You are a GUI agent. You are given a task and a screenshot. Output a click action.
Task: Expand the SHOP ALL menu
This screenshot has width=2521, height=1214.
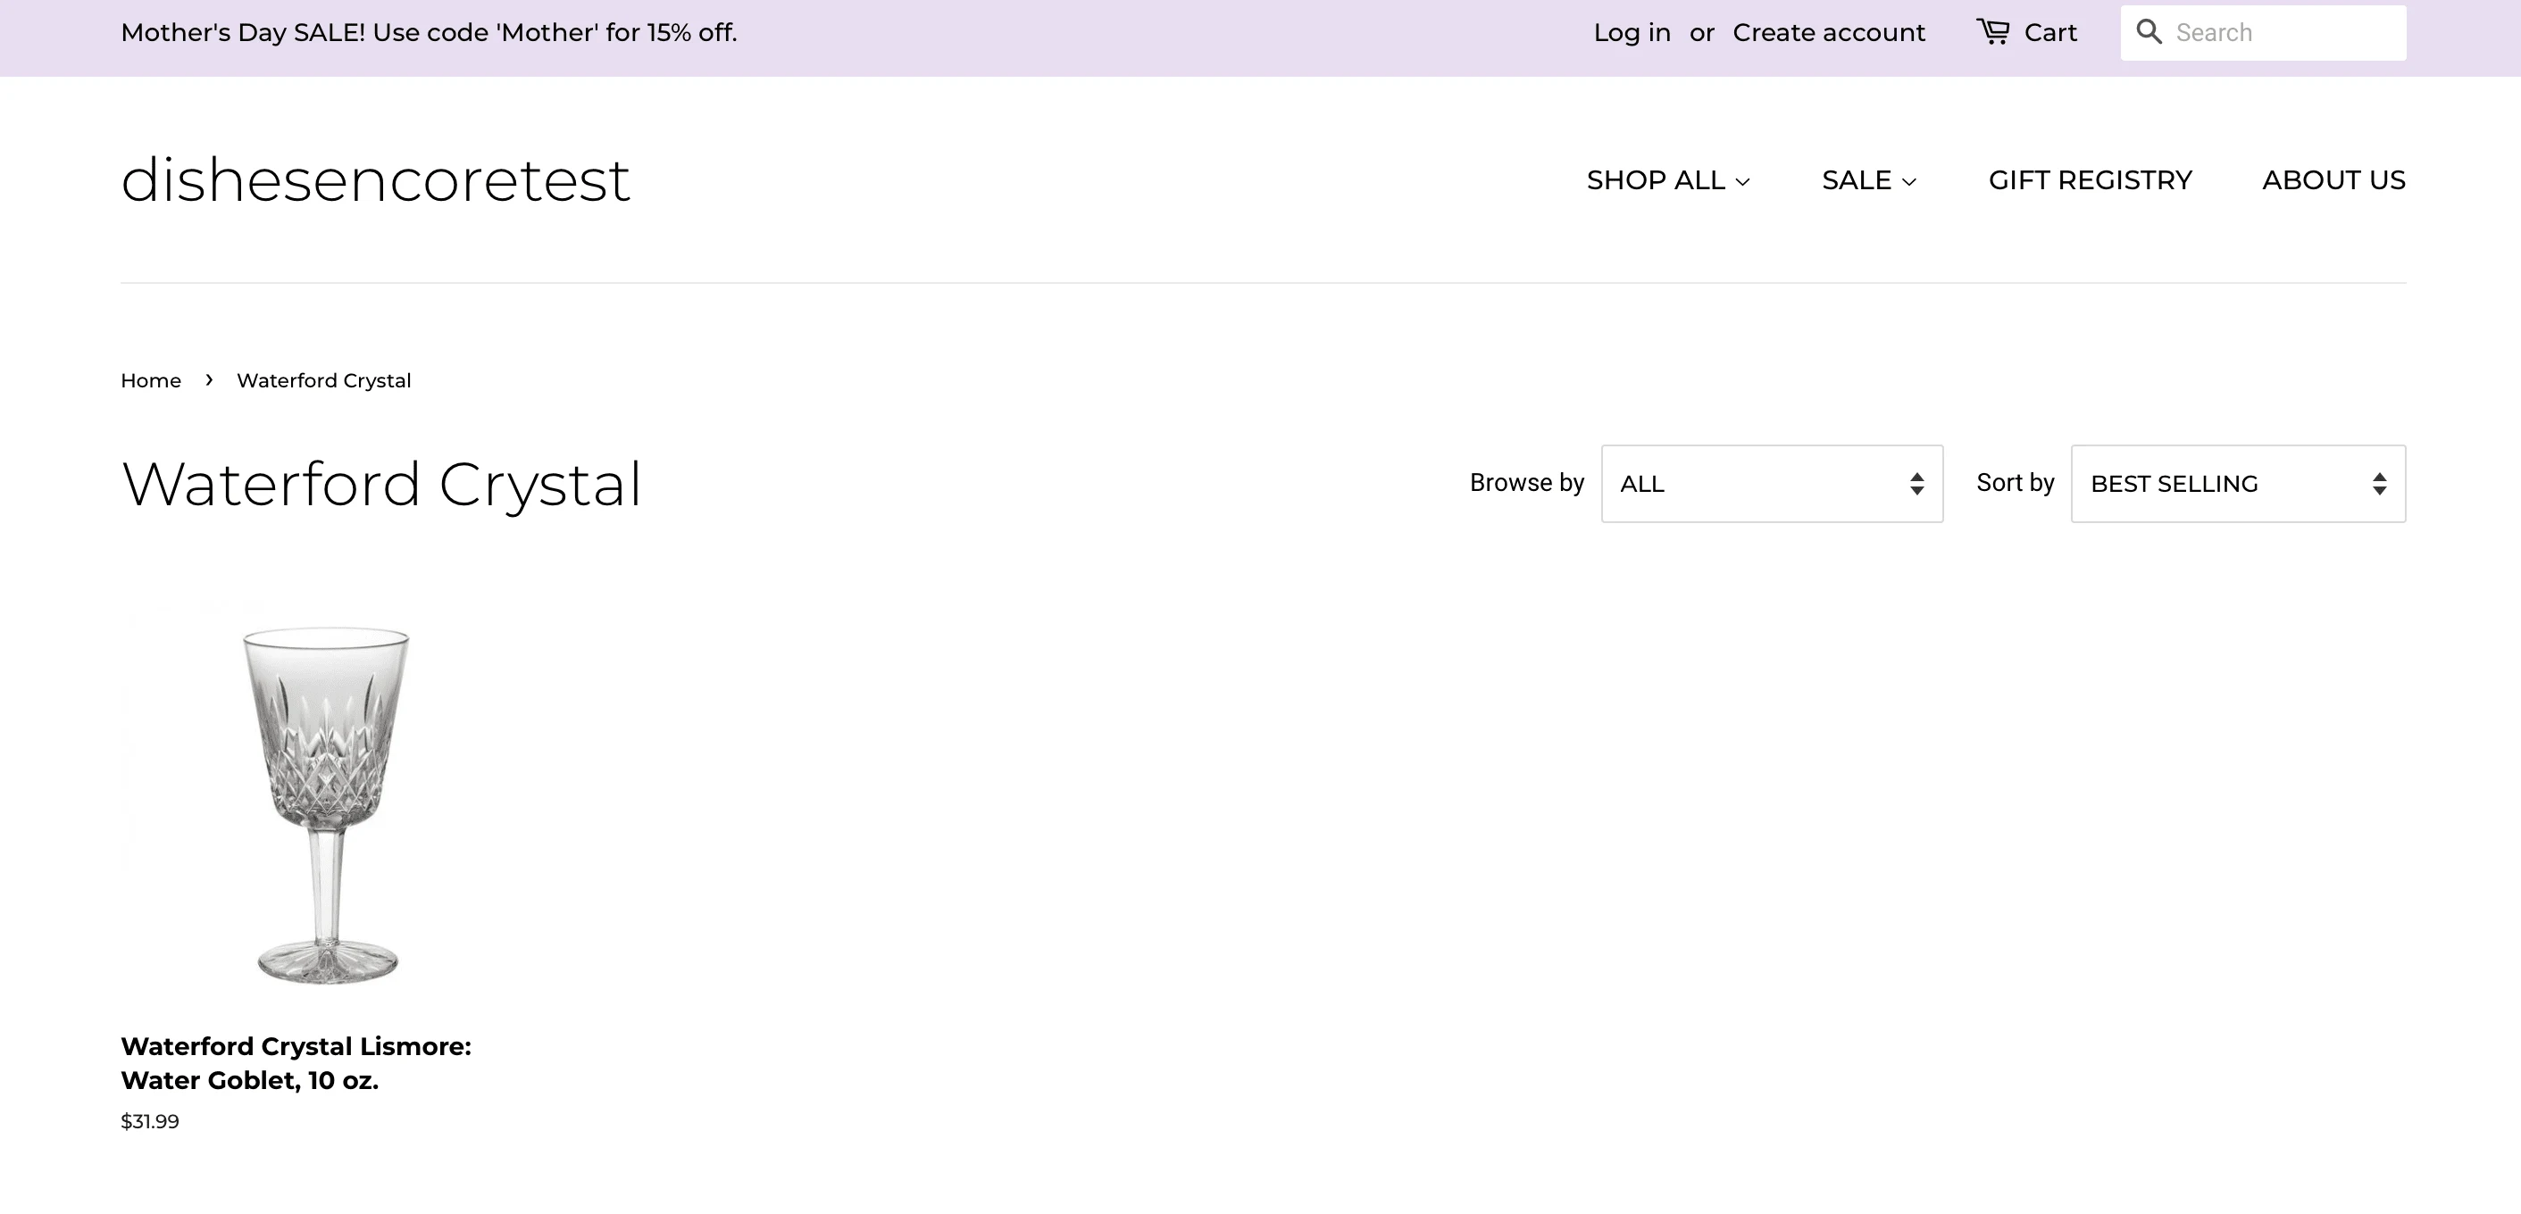(x=1667, y=180)
